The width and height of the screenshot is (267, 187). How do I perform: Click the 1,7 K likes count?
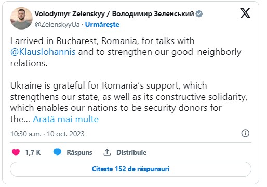[x=33, y=152]
